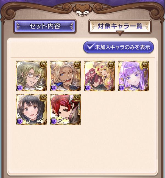Click the 未加入キャラのみを表示 button label
The height and width of the screenshot is (178, 165).
pos(122,47)
